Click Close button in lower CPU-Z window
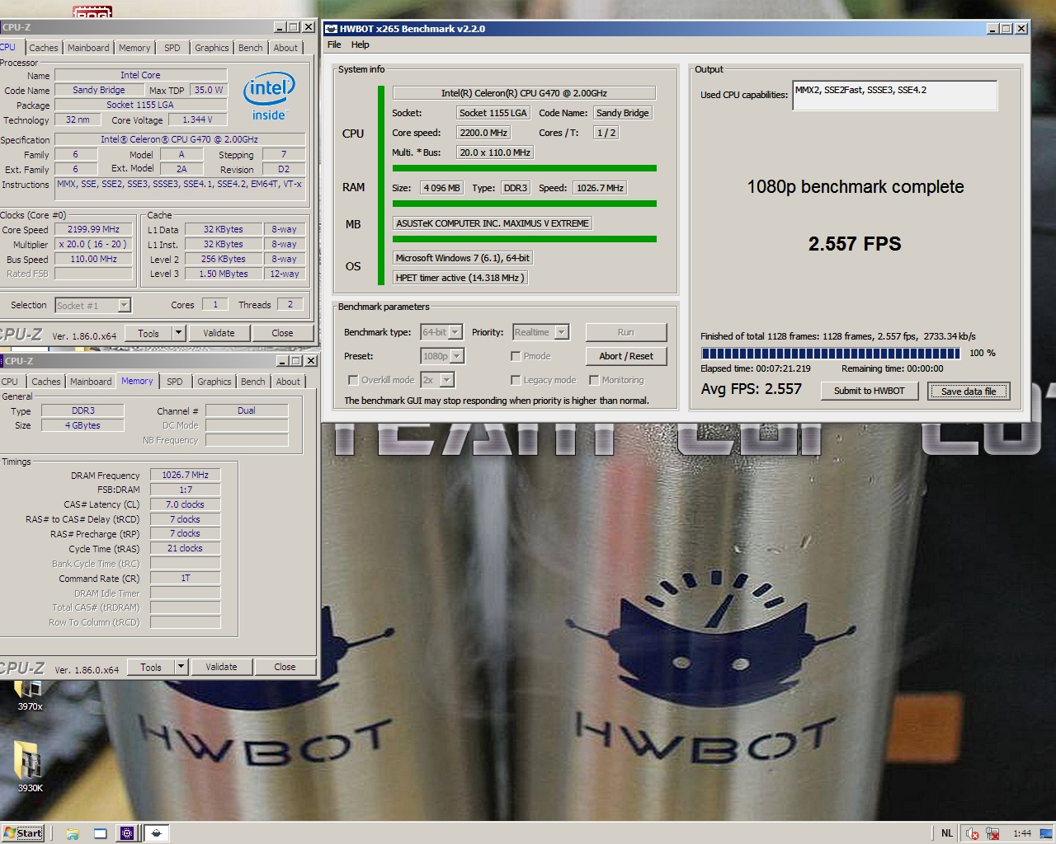The width and height of the screenshot is (1056, 844). tap(285, 667)
